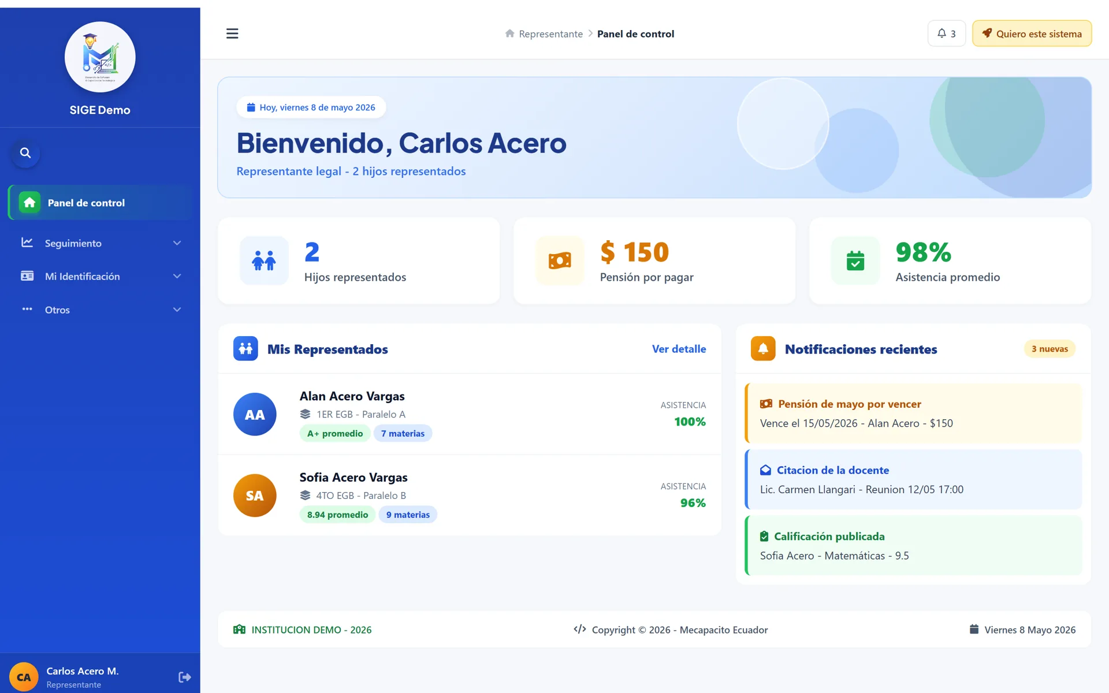This screenshot has width=1109, height=693.
Task: Click Copyright © 2026 - Mecapacito Ecuador text
Action: pos(680,630)
